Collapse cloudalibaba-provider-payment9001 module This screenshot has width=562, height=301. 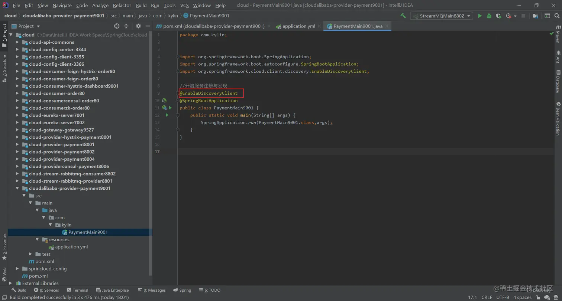click(17, 188)
